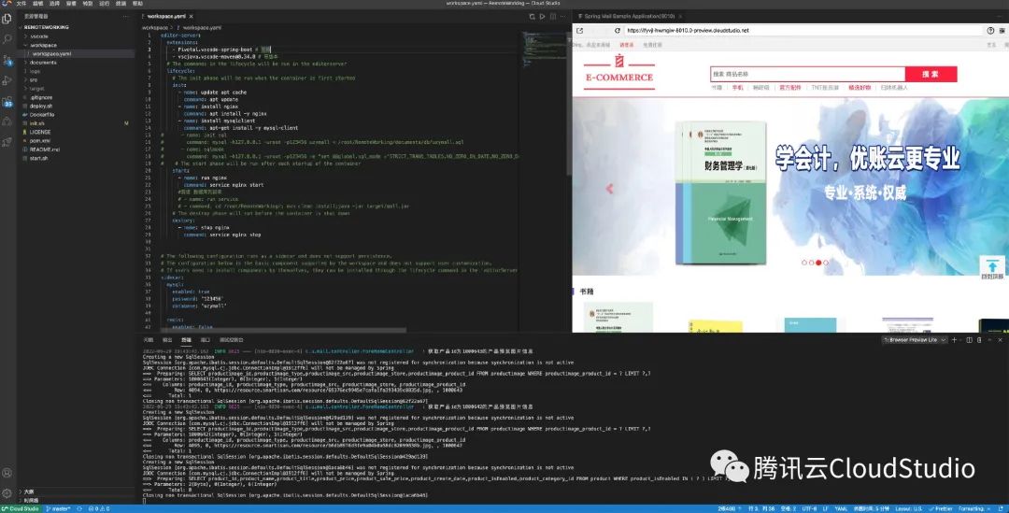Open explorer panel more actions ellipsis

126,16
